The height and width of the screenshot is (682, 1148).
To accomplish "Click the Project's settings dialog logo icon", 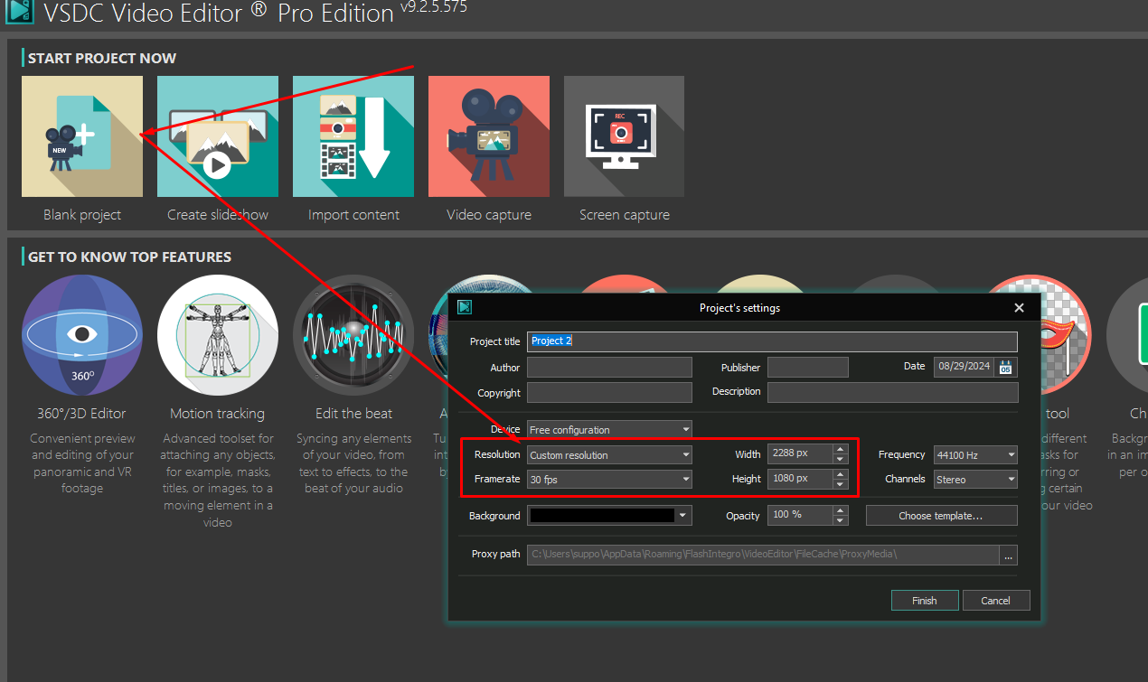I will coord(465,307).
